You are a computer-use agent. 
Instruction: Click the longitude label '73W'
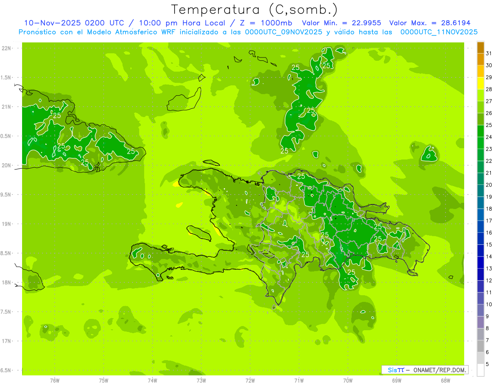[x=201, y=380]
